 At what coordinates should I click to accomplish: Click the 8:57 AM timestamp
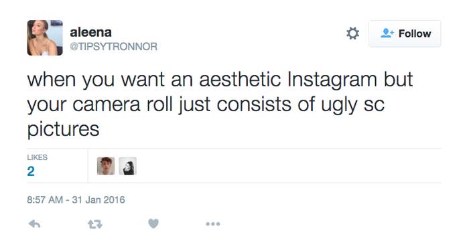point(45,199)
